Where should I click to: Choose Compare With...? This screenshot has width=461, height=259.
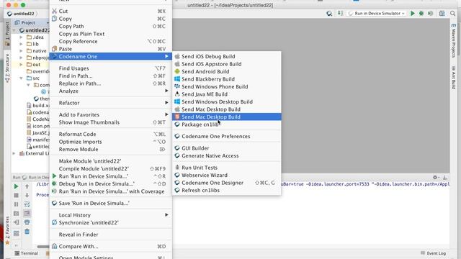tap(110, 246)
